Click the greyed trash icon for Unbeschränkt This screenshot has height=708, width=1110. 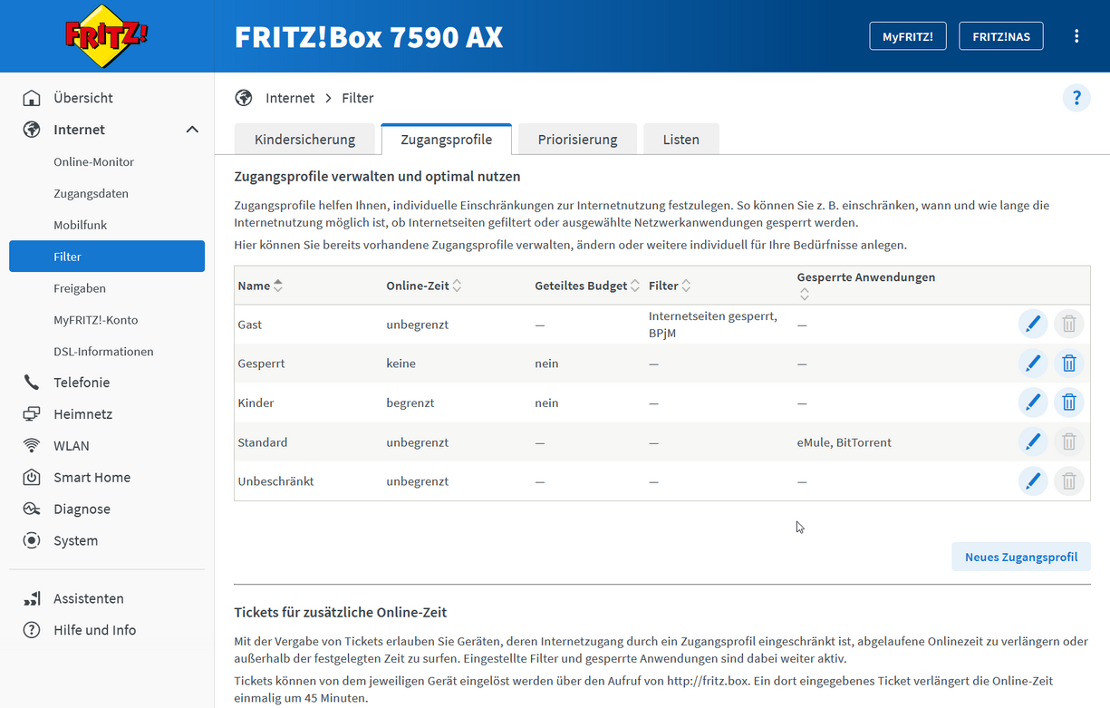1069,481
